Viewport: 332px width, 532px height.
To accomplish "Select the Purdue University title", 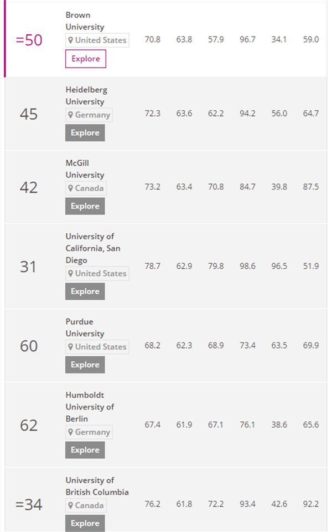I will click(85, 328).
